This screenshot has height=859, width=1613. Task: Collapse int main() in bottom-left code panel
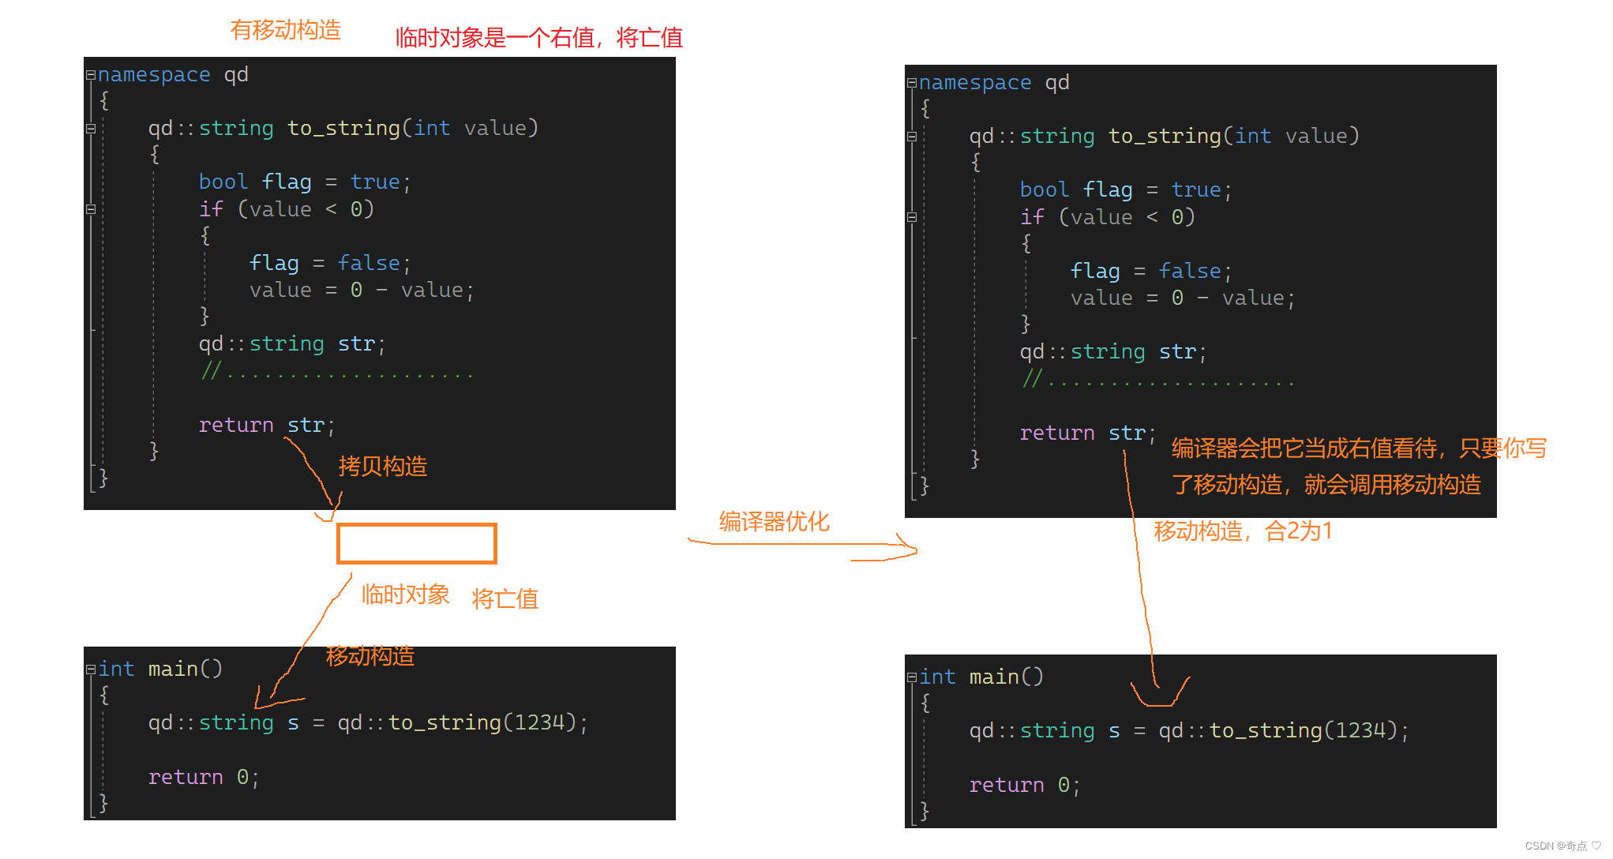pyautogui.click(x=90, y=670)
